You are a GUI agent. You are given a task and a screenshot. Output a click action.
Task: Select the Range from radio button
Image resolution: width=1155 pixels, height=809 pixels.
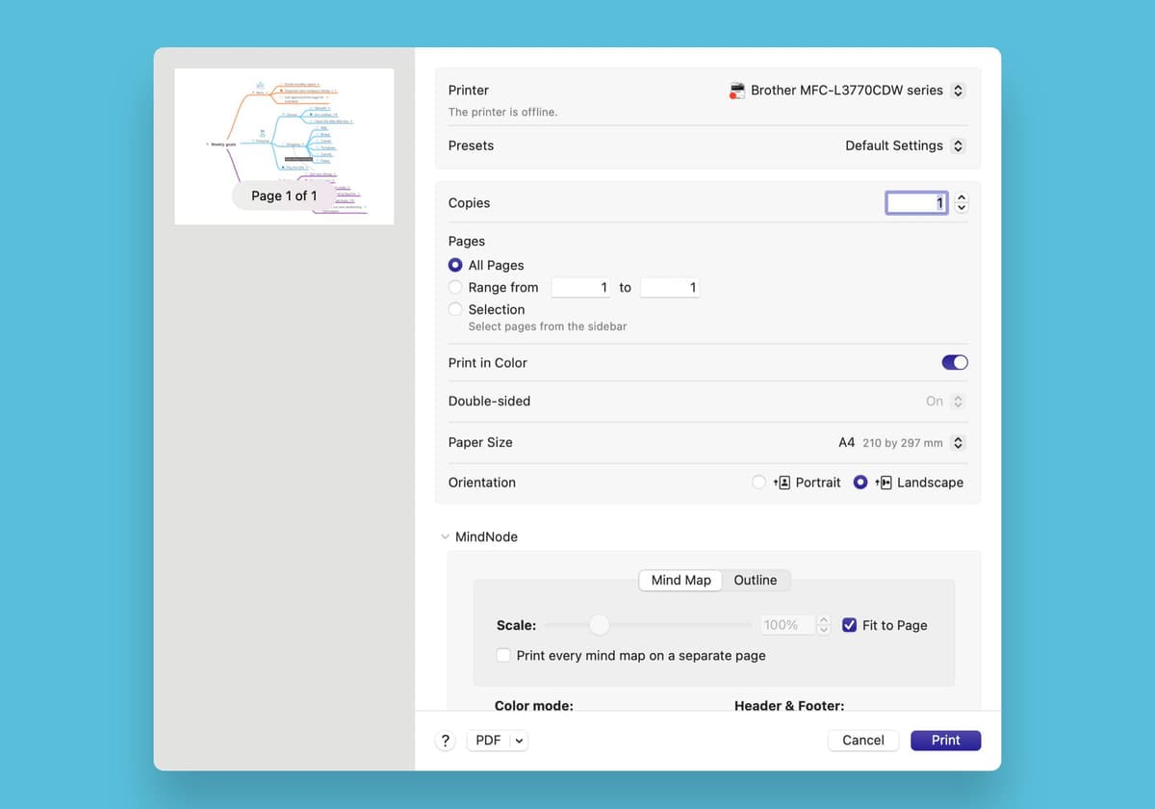click(x=456, y=287)
